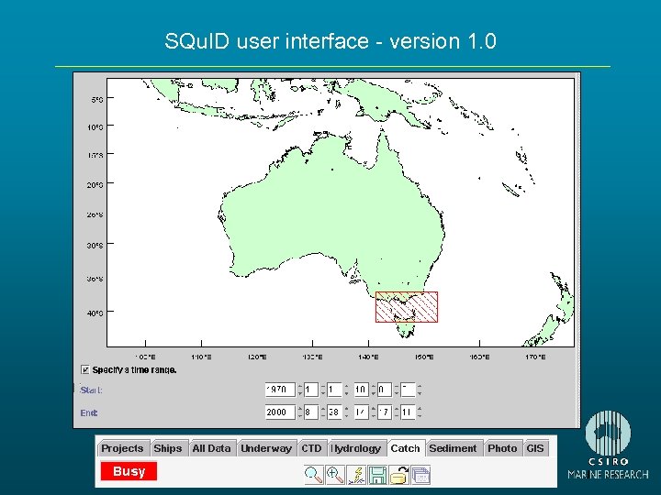
Task: Decrease the End year with down arrow
Action: coord(300,416)
